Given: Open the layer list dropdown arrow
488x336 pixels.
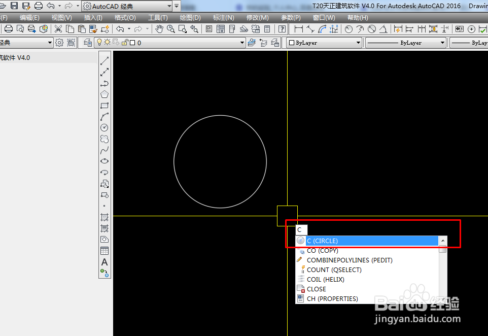Looking at the screenshot, I should click(x=242, y=43).
